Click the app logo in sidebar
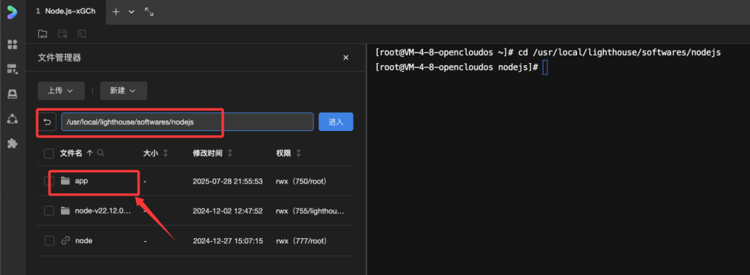Viewport: 750px width, 275px height. point(12,12)
